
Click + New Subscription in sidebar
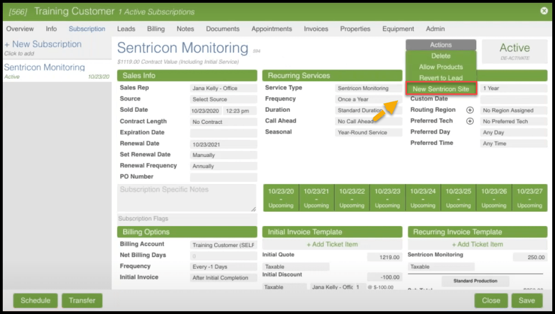point(43,45)
